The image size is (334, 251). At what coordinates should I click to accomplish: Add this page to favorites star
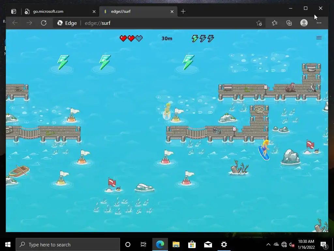(x=259, y=23)
